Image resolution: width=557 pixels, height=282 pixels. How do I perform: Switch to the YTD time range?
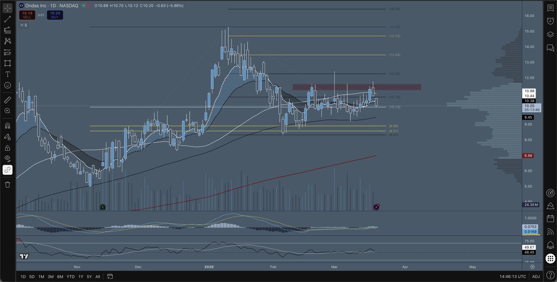point(71,276)
